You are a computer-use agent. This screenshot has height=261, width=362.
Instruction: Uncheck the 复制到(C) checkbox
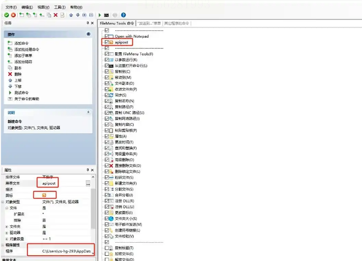(x=106, y=72)
